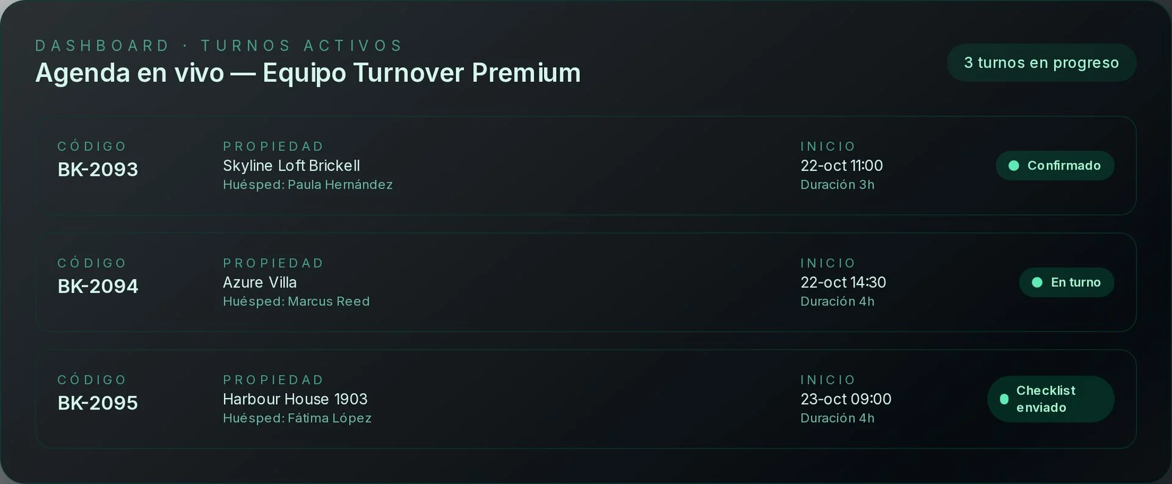Select the Confirmado status label
1172x484 pixels.
[1063, 165]
